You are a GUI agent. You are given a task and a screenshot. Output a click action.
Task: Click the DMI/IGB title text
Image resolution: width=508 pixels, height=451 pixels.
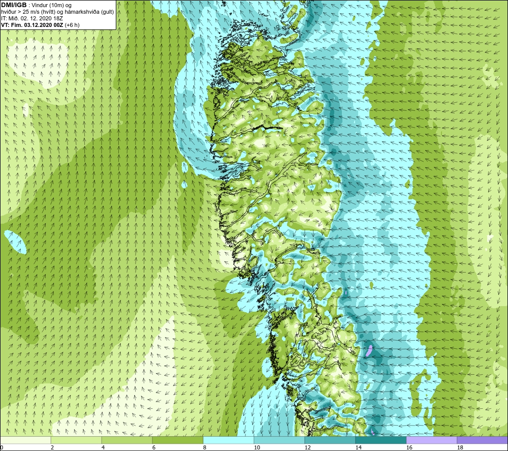14,5
